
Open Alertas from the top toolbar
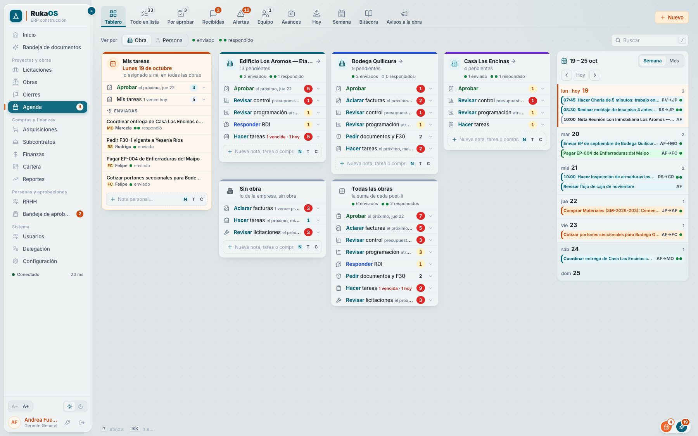241,17
